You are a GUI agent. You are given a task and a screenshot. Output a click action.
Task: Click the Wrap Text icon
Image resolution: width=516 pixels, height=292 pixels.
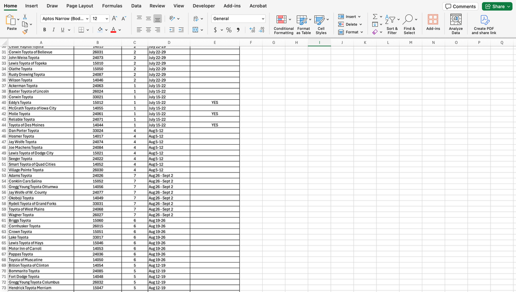pyautogui.click(x=196, y=19)
